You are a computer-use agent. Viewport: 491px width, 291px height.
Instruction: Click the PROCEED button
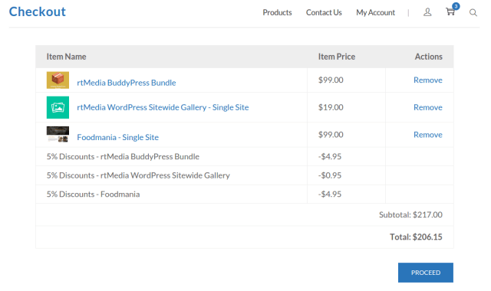(426, 273)
